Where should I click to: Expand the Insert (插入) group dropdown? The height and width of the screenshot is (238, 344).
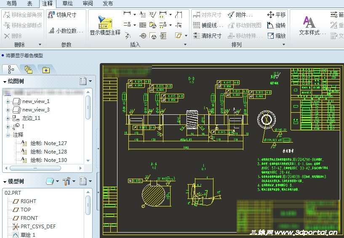185,45
